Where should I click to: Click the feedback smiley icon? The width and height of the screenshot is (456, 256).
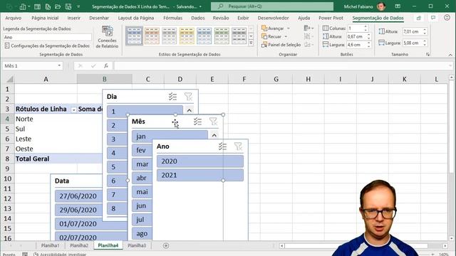pyautogui.click(x=447, y=18)
